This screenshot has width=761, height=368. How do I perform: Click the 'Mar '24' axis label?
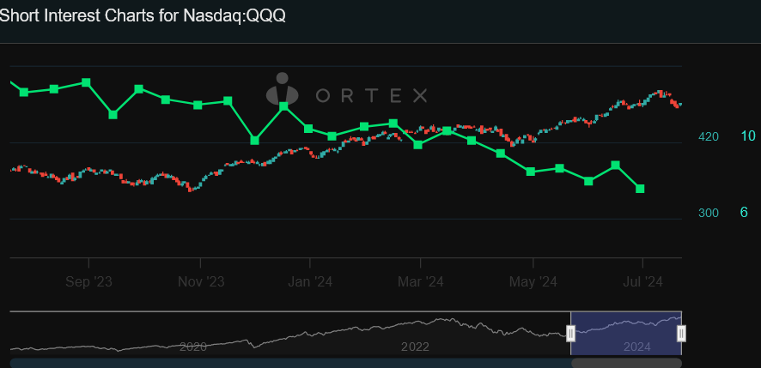coord(420,281)
